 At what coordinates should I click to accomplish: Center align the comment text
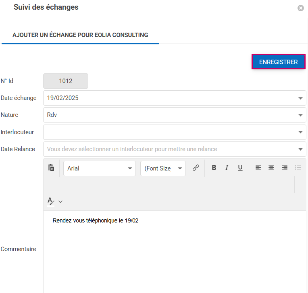(x=271, y=168)
